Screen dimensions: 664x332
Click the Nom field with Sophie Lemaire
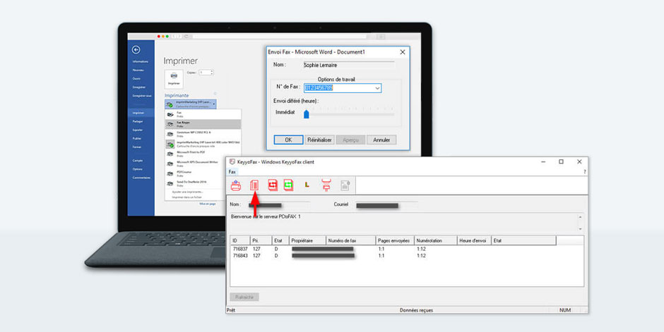click(x=349, y=65)
